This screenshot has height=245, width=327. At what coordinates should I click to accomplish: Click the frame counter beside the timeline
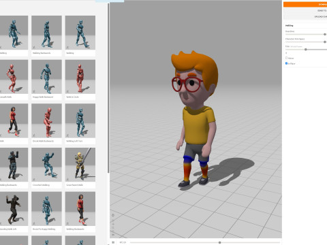pyautogui.click(x=123, y=242)
